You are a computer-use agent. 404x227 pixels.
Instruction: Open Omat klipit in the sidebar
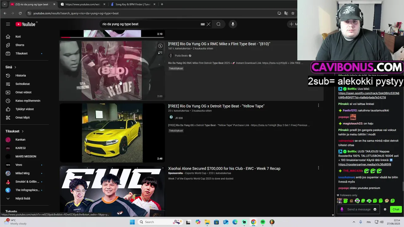click(x=22, y=117)
